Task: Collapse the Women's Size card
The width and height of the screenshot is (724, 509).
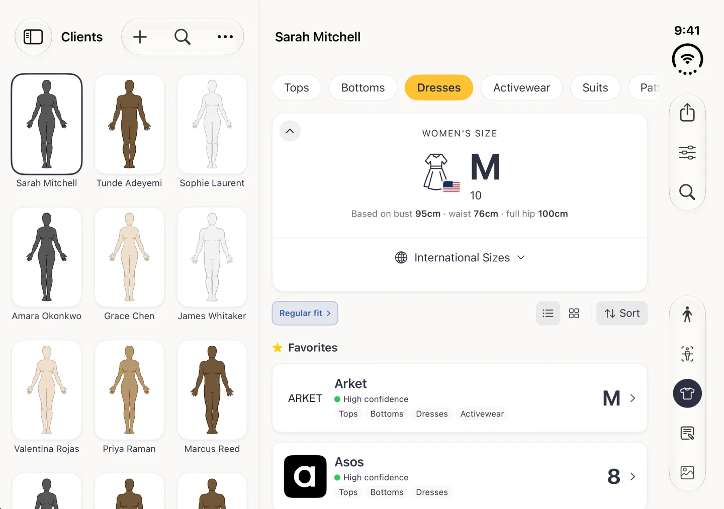Action: click(290, 131)
